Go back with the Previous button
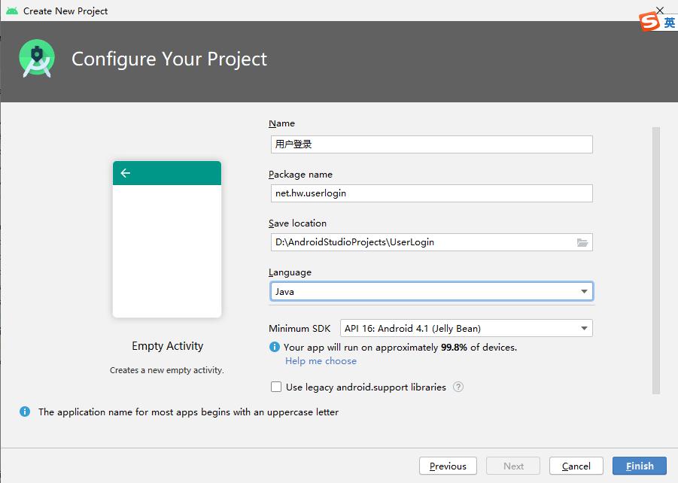The width and height of the screenshot is (678, 483). (448, 466)
